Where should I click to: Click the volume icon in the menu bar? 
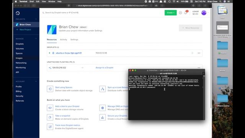(178, 2)
